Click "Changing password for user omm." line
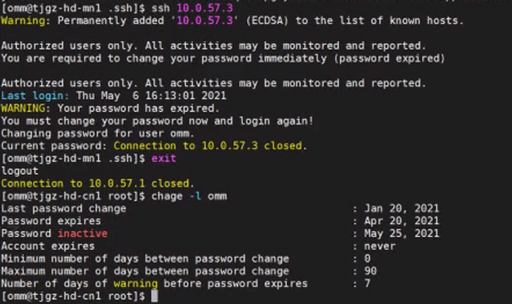 tap(98, 133)
